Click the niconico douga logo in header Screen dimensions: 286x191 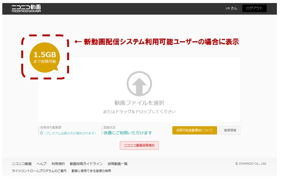tap(26, 8)
